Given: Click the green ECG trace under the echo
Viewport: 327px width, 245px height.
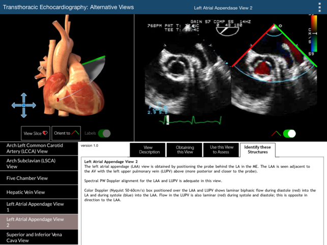Looking at the screenshot, I should 193,120.
